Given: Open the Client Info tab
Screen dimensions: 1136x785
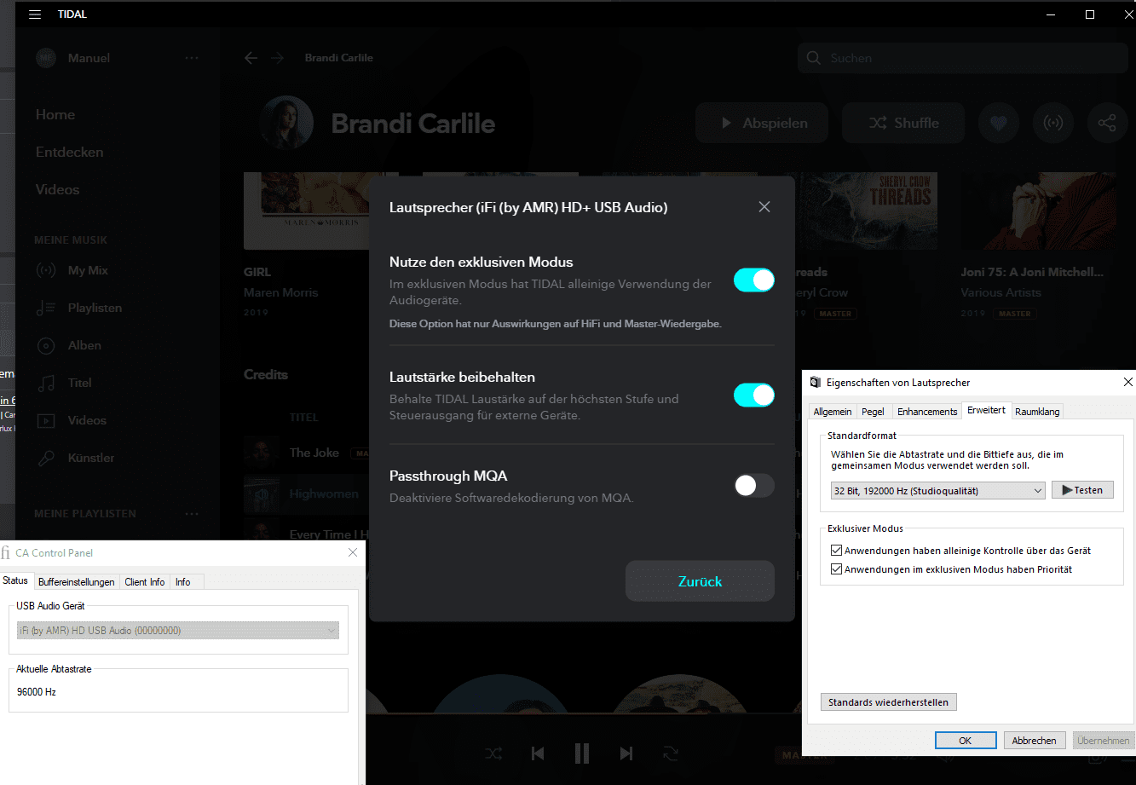Looking at the screenshot, I should click(145, 581).
